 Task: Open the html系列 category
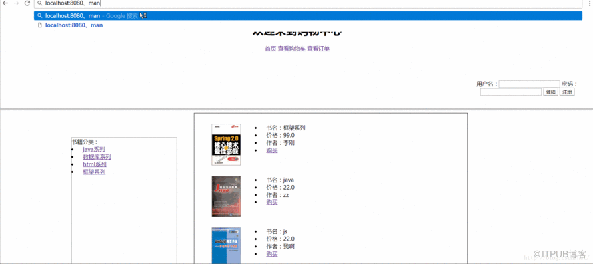click(94, 165)
